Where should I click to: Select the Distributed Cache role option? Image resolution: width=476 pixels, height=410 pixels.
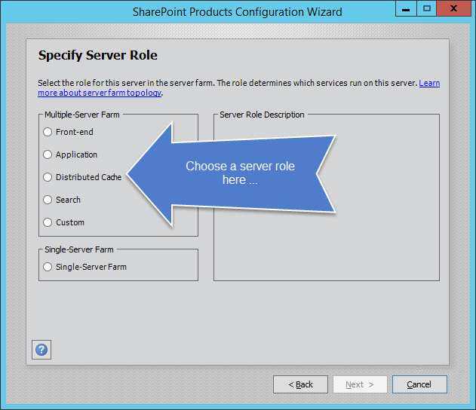click(x=48, y=177)
